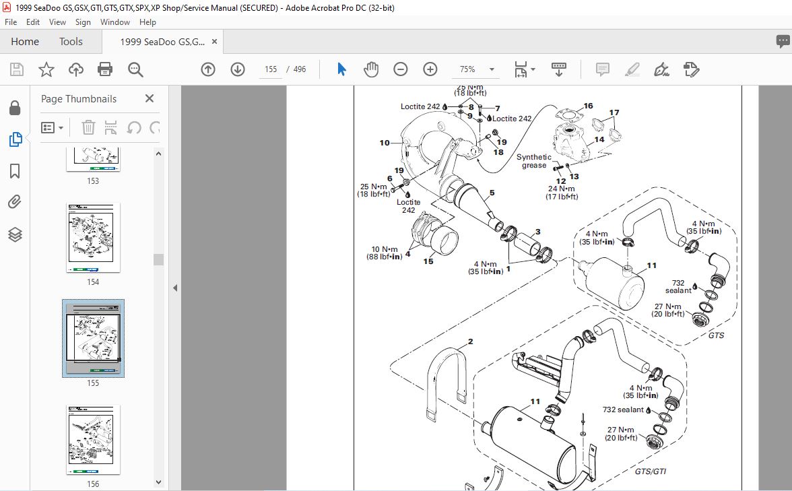Click the 'Page Thumbnails' panel title
Viewport: 792px width, 491px height.
coord(79,99)
